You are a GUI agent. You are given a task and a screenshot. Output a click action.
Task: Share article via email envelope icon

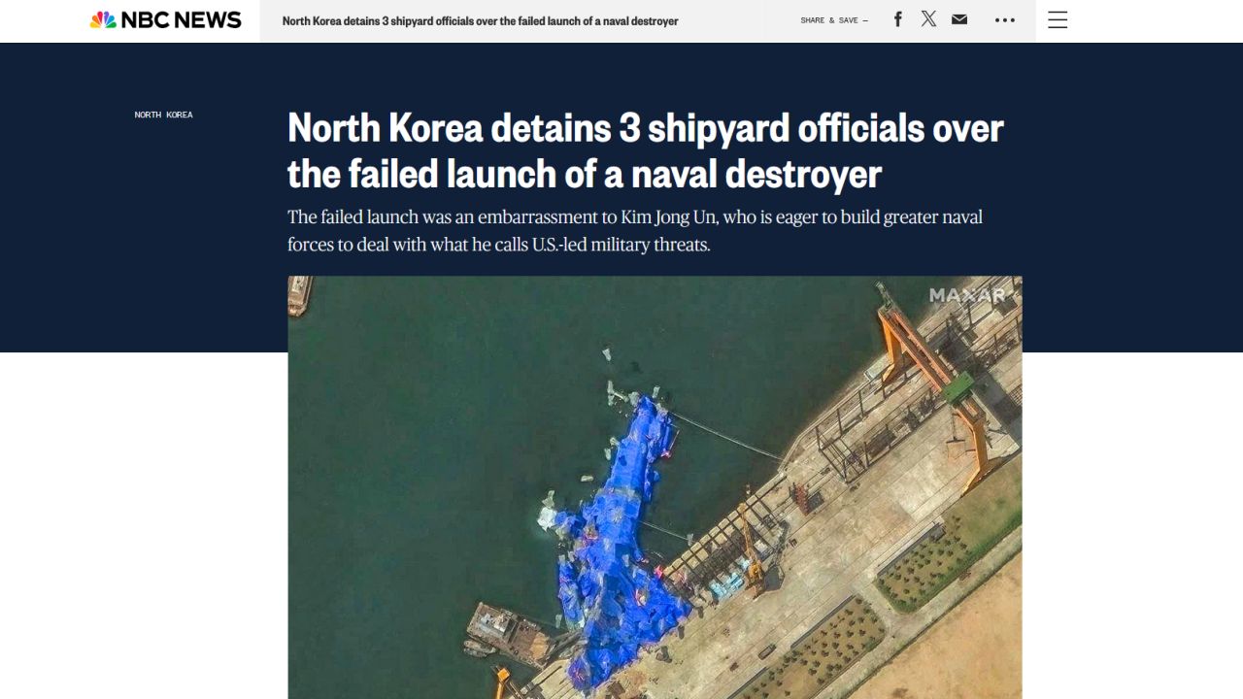pyautogui.click(x=959, y=19)
